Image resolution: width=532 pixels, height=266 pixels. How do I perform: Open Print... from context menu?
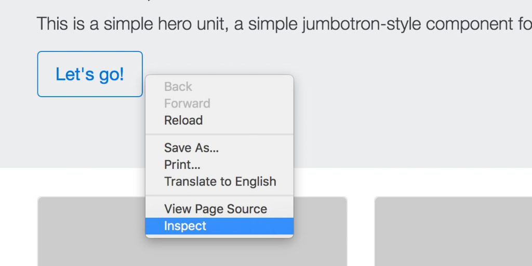click(220, 165)
